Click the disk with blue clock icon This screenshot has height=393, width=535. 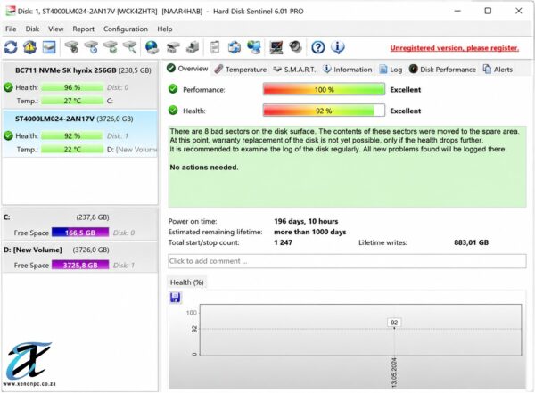pos(91,47)
